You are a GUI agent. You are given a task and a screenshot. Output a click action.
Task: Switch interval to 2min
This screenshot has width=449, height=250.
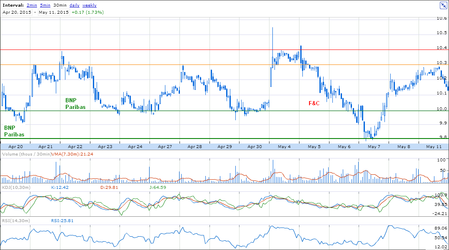[31, 5]
